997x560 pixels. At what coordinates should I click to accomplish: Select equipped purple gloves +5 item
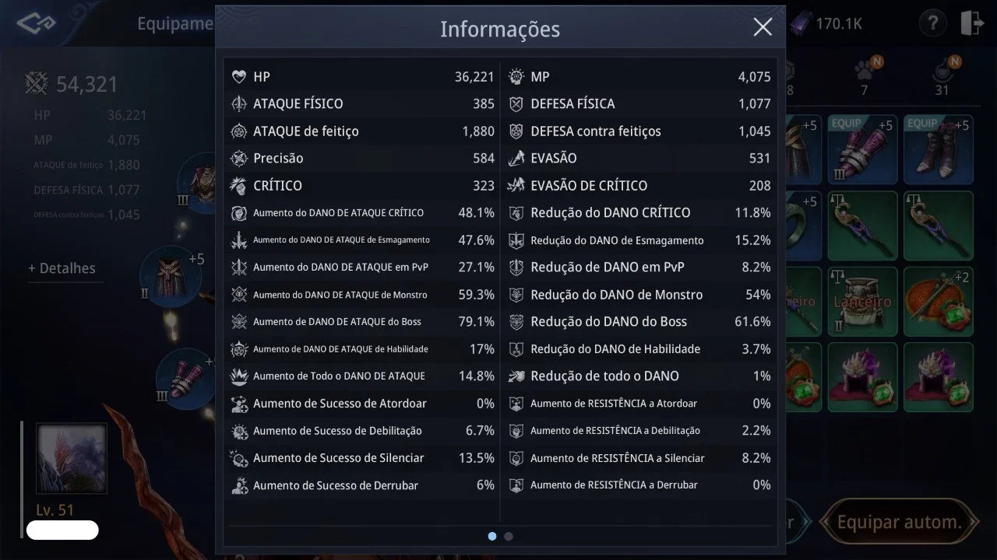[862, 149]
